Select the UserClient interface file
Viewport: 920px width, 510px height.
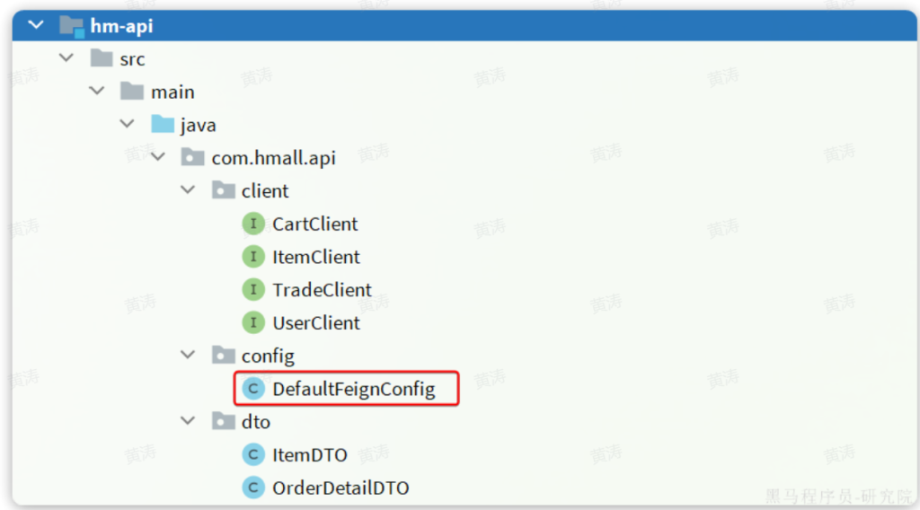[x=316, y=322]
